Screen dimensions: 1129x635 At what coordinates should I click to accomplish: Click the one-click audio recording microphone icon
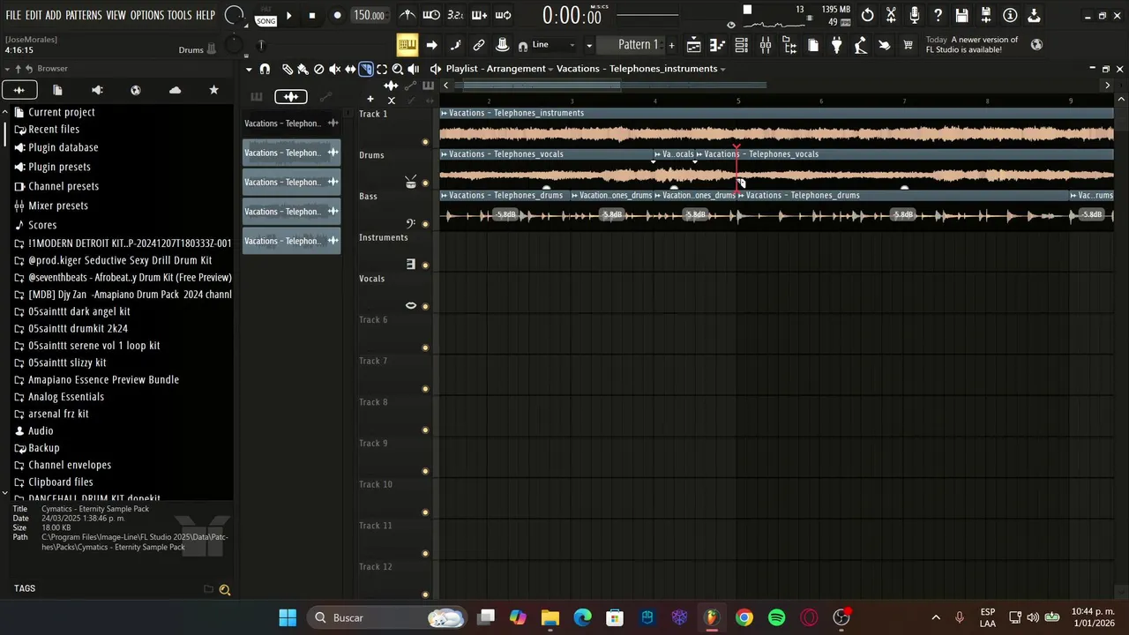[x=915, y=15]
